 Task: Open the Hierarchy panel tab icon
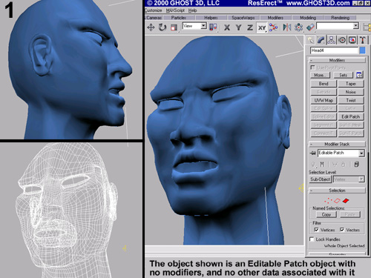point(332,40)
